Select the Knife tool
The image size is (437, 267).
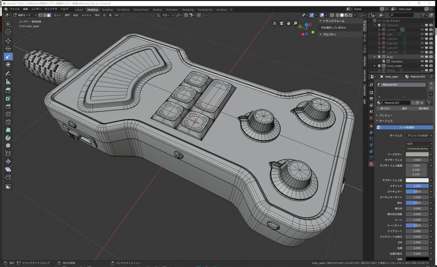point(8,122)
